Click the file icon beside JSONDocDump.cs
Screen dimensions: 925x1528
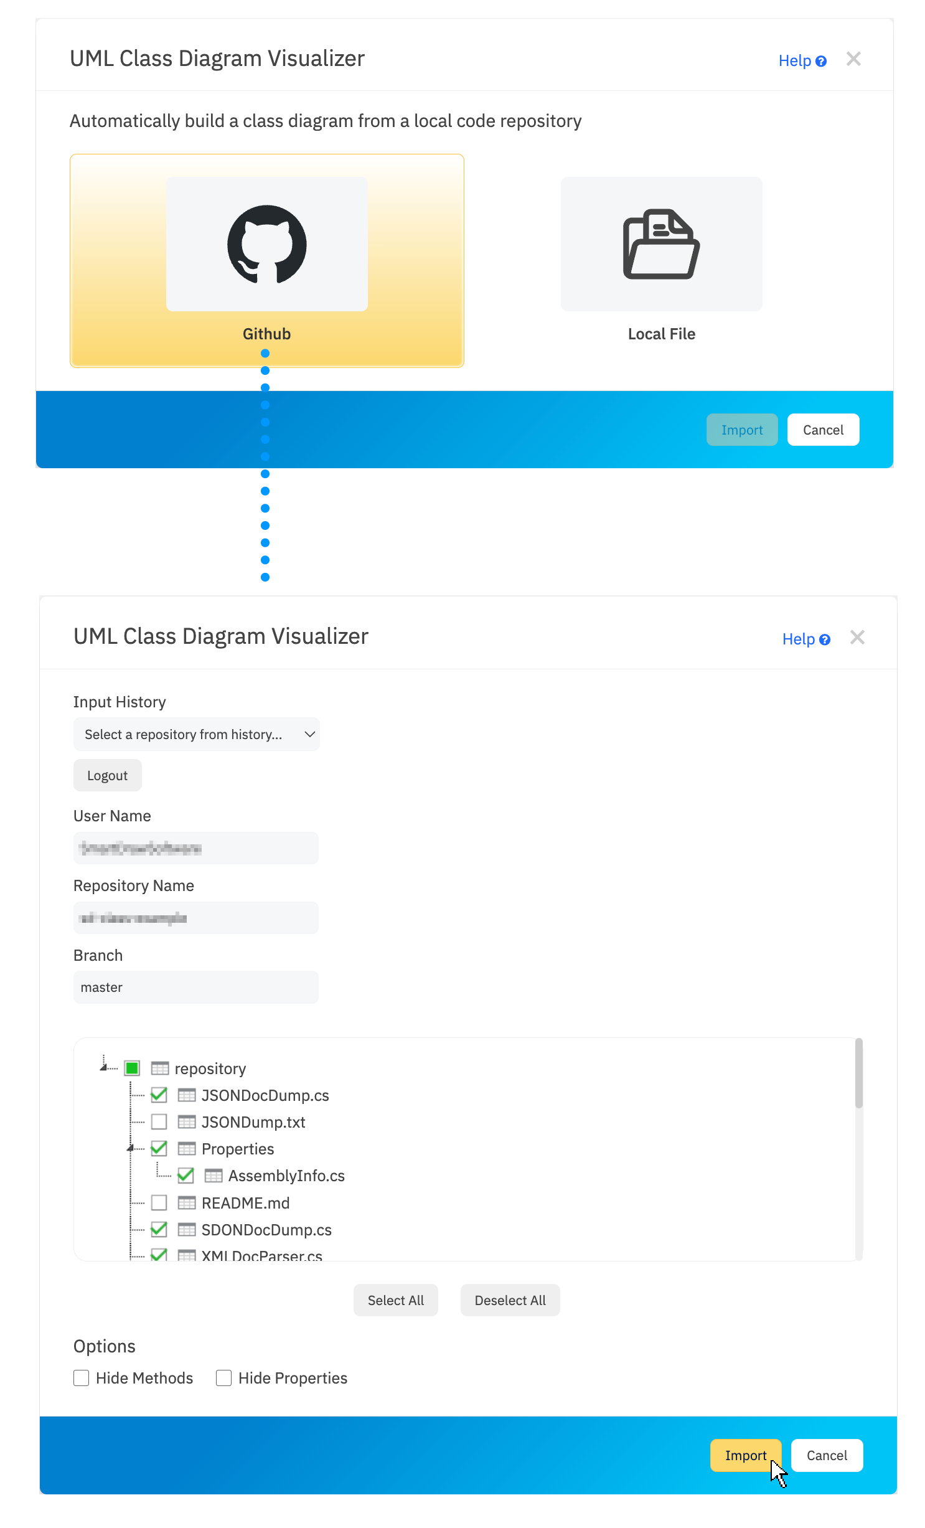pos(187,1095)
